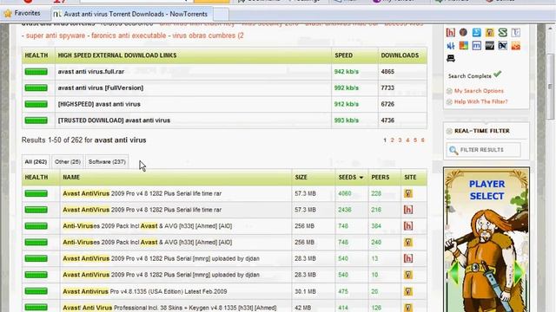The image size is (556, 312).
Task: Click the 942 kb/s speed value
Action: tap(347, 71)
